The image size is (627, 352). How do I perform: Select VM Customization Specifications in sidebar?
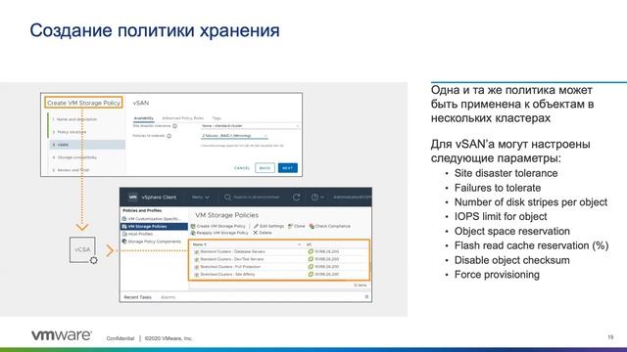click(155, 219)
